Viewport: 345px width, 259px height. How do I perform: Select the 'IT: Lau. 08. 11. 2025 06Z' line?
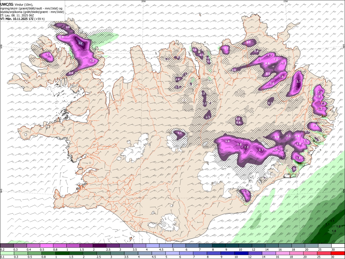coord(17,15)
